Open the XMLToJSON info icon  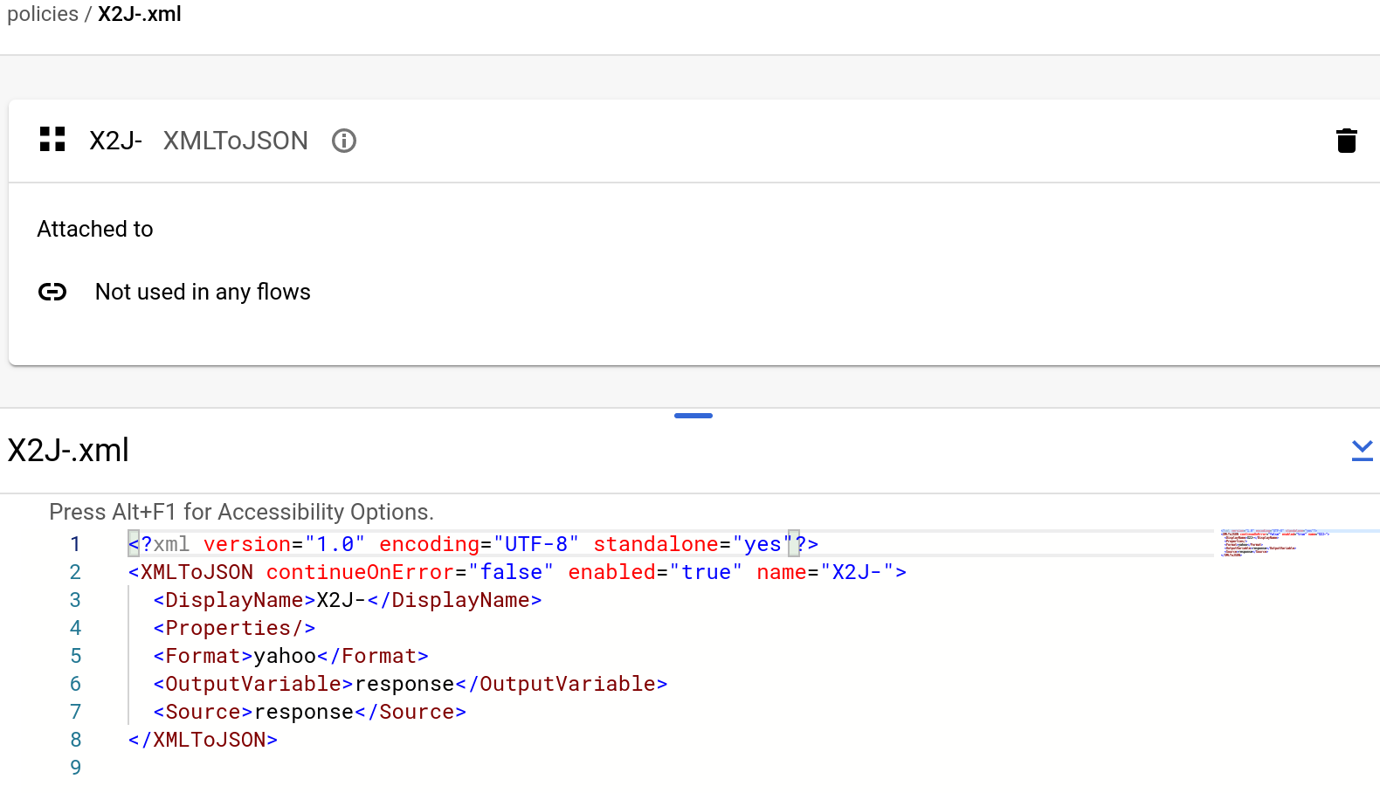(344, 141)
